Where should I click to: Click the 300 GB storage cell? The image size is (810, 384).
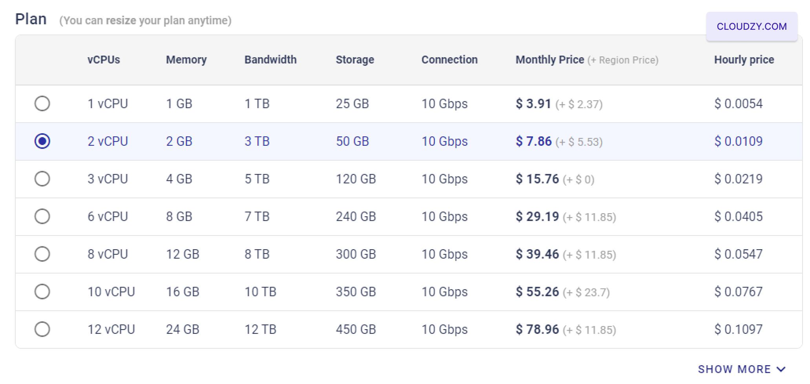point(356,254)
